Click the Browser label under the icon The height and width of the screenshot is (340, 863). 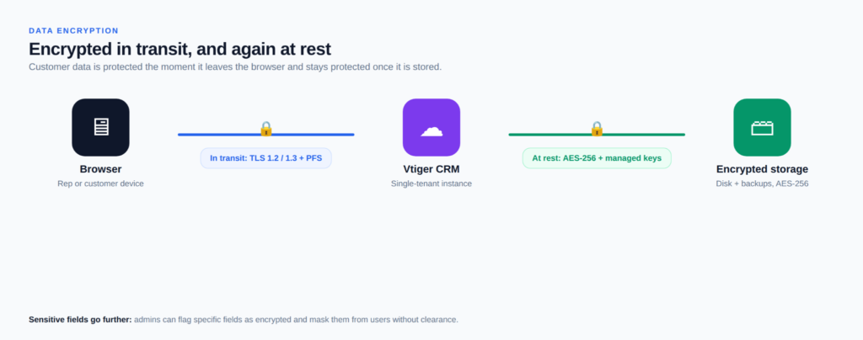pyautogui.click(x=101, y=169)
